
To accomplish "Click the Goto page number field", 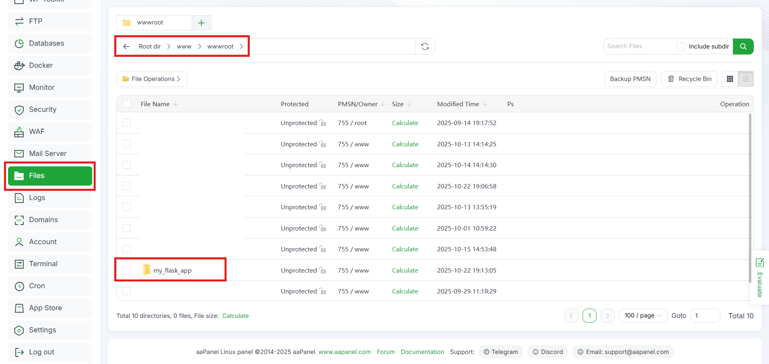I will point(705,315).
